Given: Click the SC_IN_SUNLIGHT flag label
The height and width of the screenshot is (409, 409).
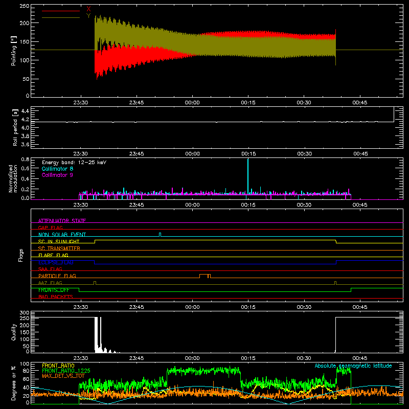Looking at the screenshot, I should tap(59, 241).
